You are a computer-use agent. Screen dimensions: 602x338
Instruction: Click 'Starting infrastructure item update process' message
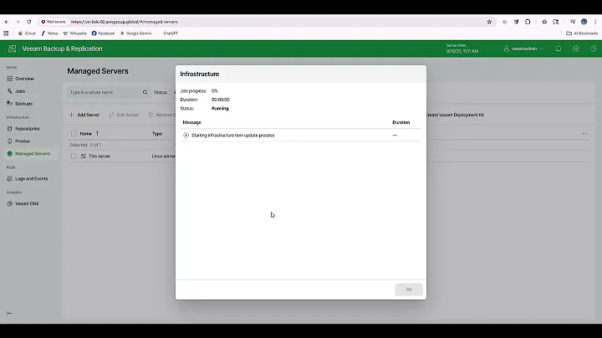(232, 136)
